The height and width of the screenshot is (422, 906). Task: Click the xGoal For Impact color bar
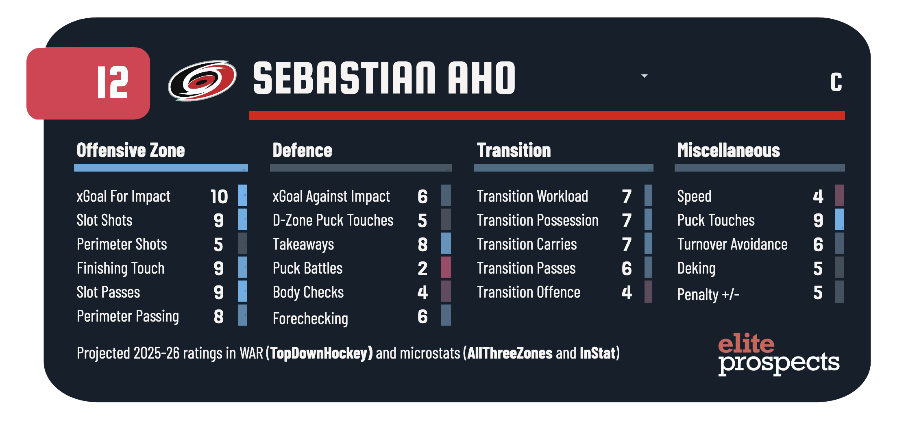pos(242,195)
